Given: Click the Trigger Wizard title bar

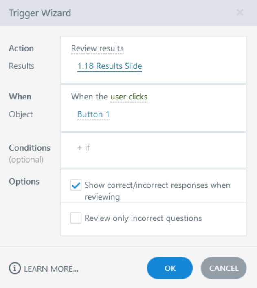Looking at the screenshot, I should (102, 13).
